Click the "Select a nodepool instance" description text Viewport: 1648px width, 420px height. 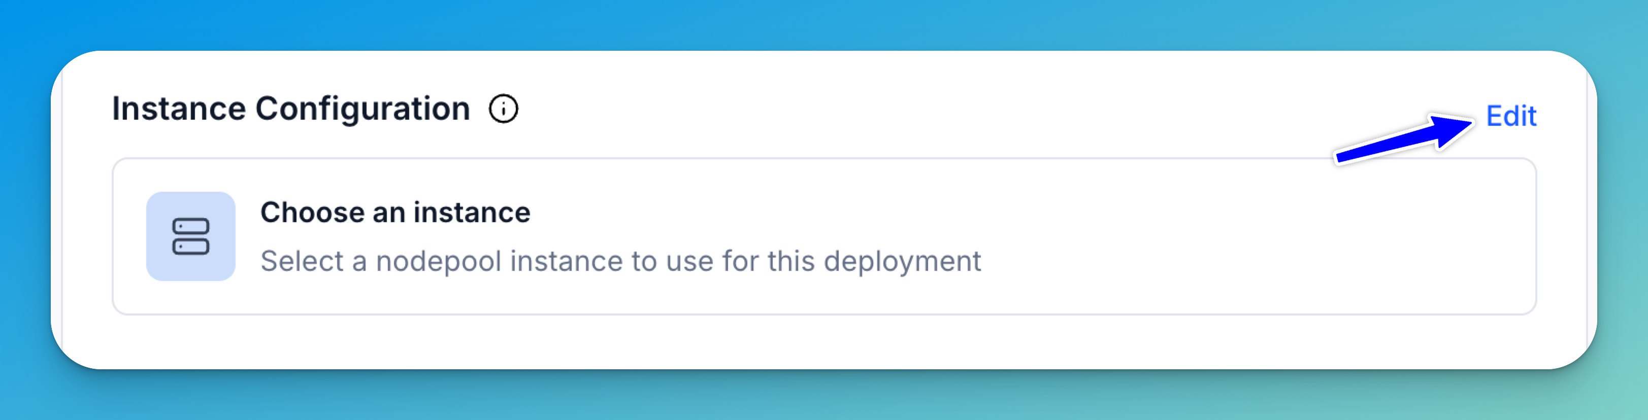(620, 261)
